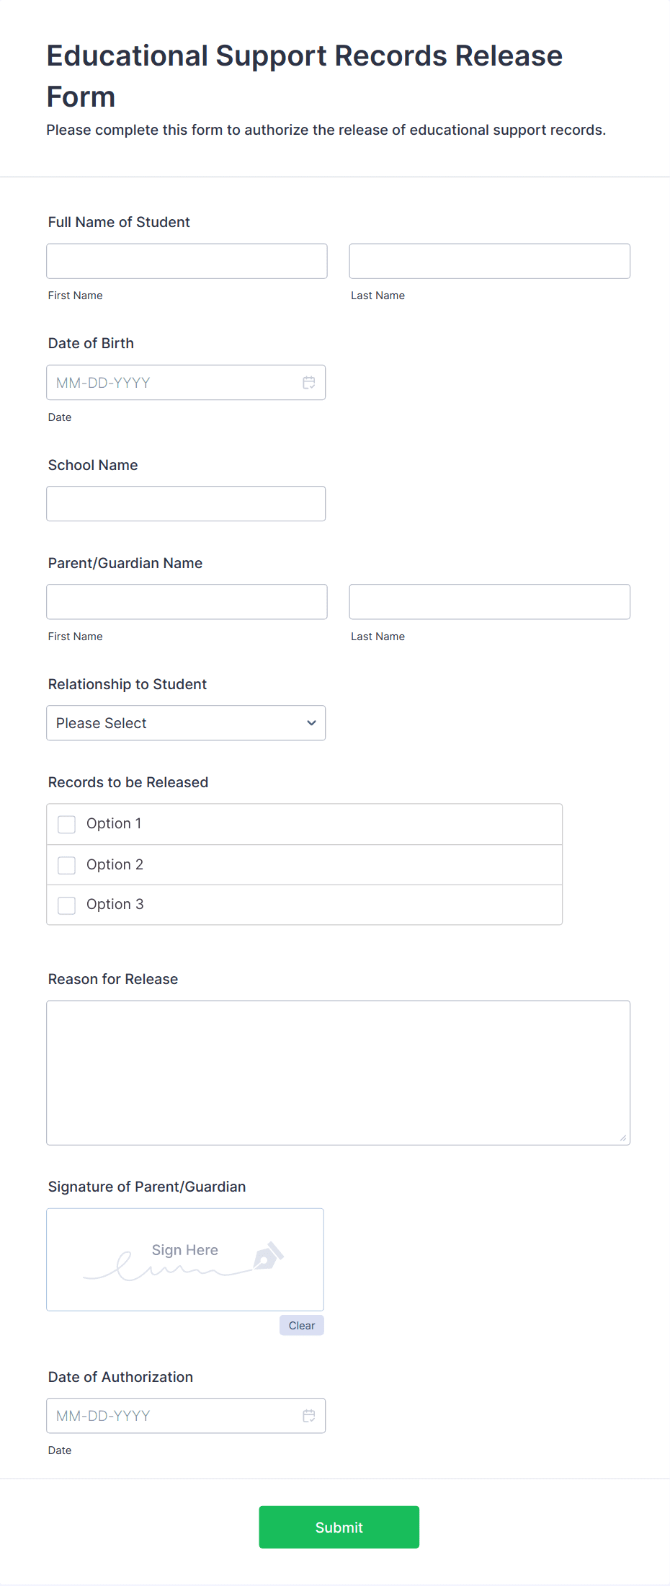This screenshot has width=670, height=1586.
Task: Click the Parent/Guardian First Name field
Action: click(x=186, y=601)
